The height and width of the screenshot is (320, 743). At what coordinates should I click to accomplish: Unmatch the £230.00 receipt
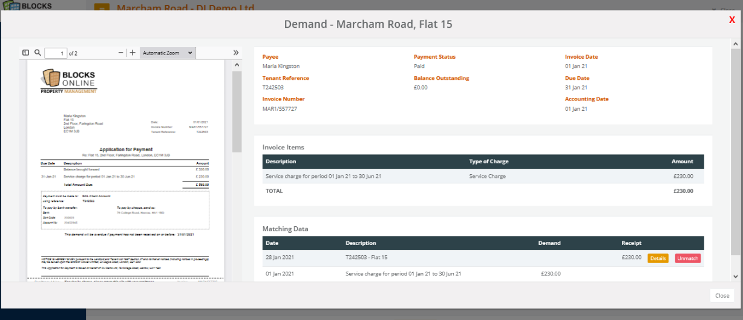(x=687, y=258)
